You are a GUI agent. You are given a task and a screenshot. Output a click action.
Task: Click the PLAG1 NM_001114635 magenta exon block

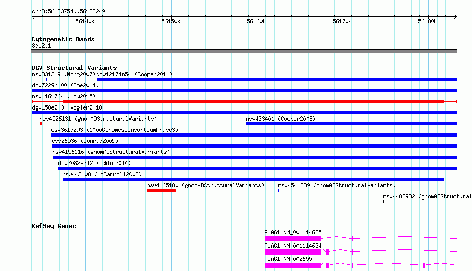pyautogui.click(x=293, y=239)
